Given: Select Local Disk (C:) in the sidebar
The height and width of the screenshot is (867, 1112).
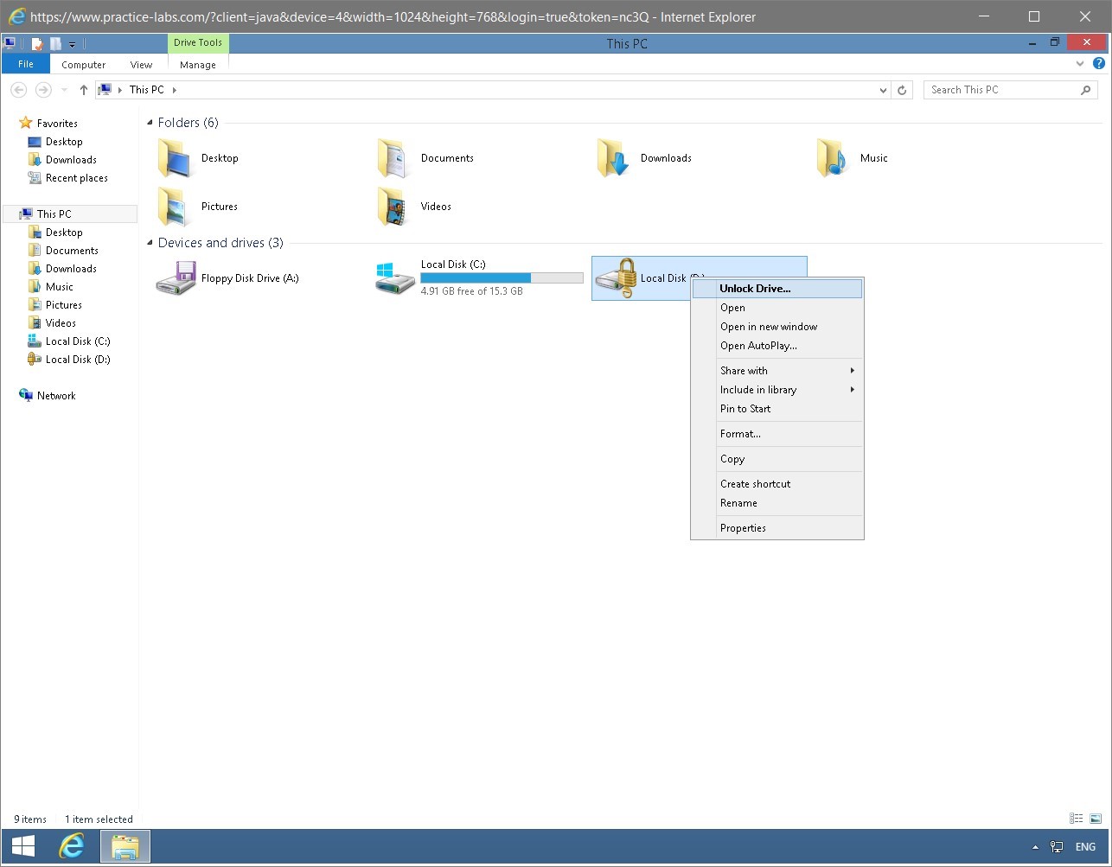Looking at the screenshot, I should (76, 341).
